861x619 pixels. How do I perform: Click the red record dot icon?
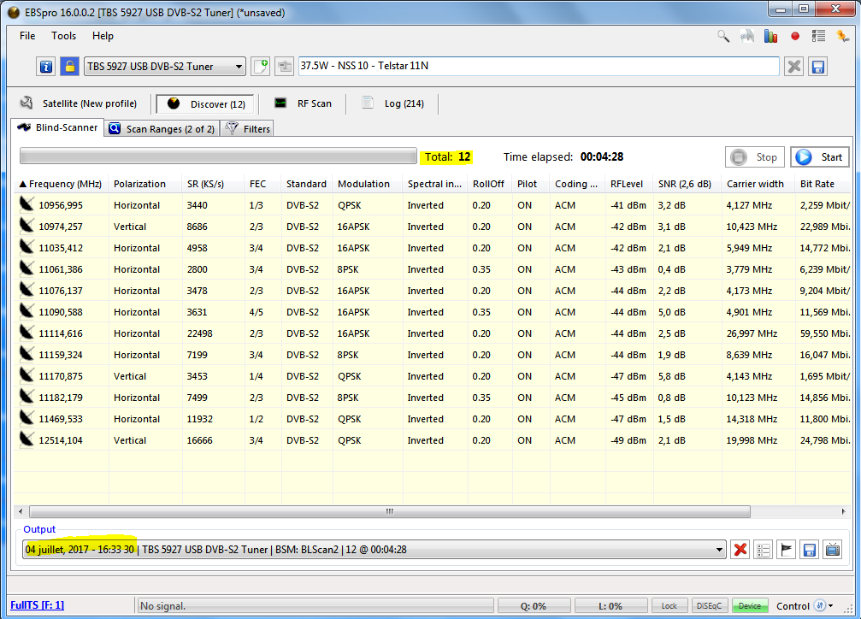795,36
